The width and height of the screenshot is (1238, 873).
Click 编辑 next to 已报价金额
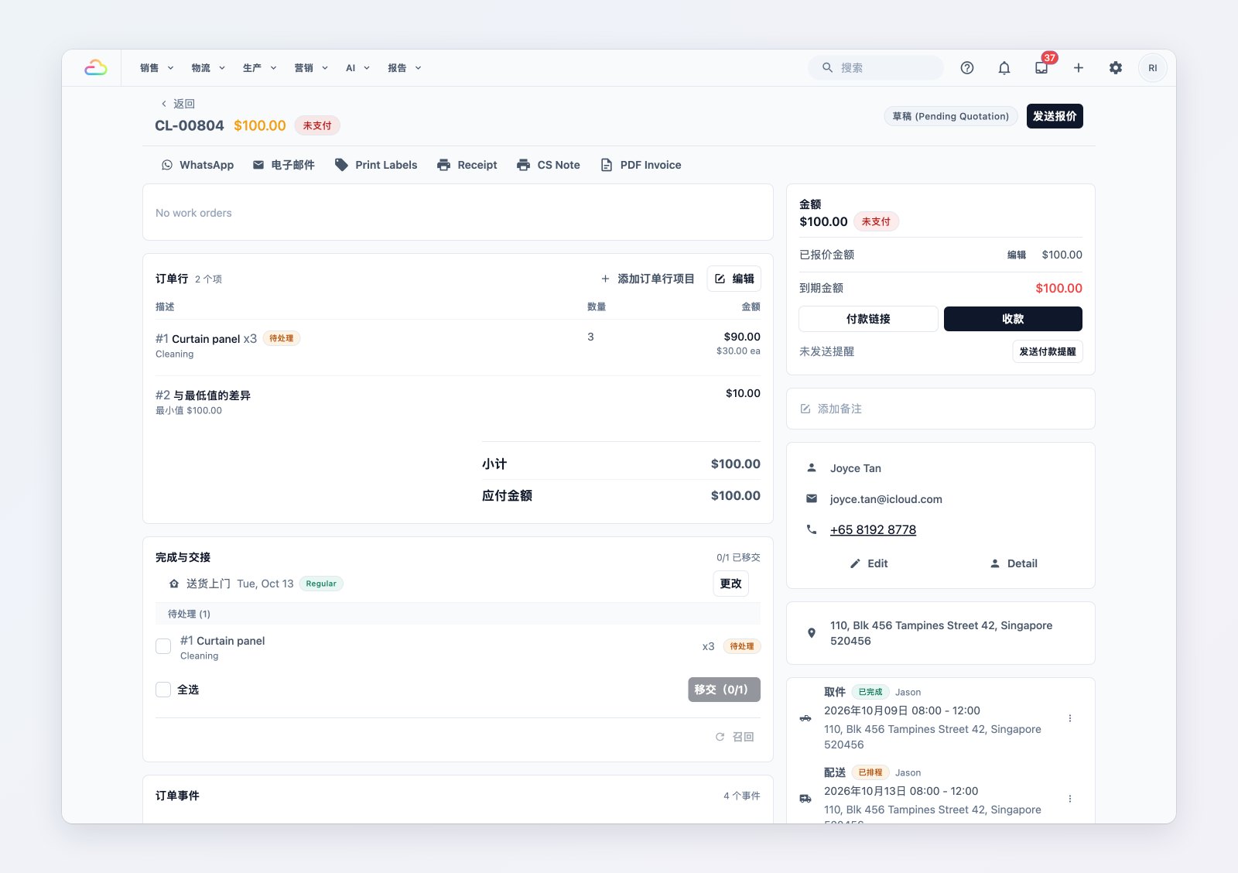tap(1017, 255)
